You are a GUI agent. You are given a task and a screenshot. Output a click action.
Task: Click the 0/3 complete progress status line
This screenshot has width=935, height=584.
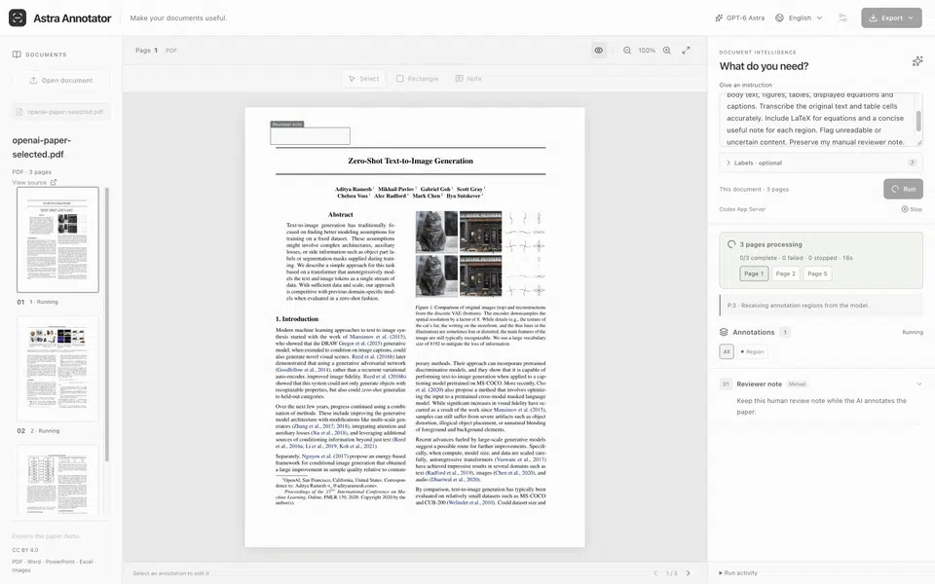pyautogui.click(x=796, y=258)
